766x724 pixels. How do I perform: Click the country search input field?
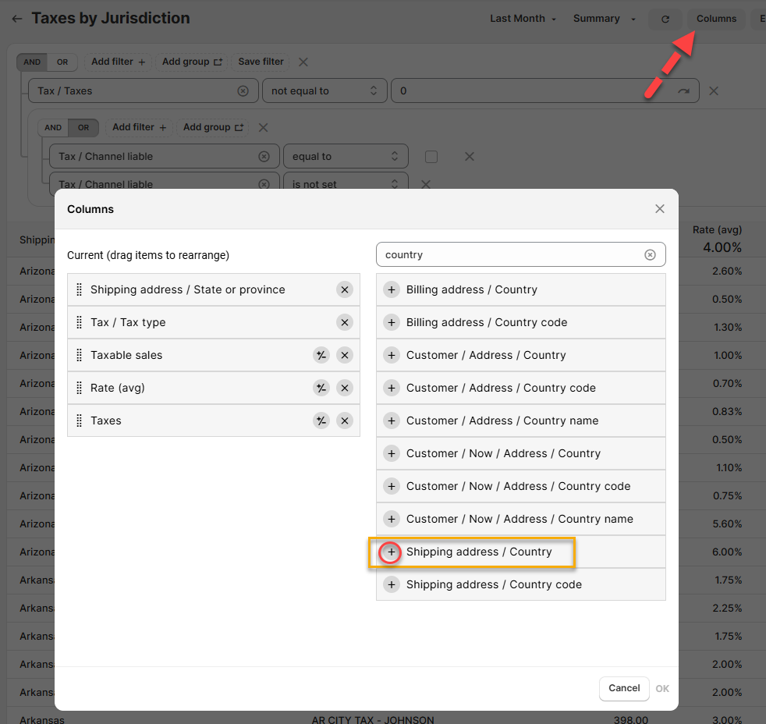[511, 255]
